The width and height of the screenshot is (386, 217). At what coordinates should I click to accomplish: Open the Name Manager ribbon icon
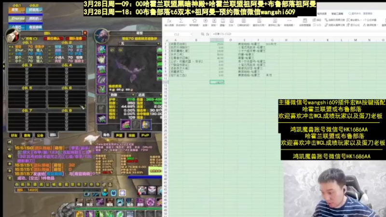305,21
